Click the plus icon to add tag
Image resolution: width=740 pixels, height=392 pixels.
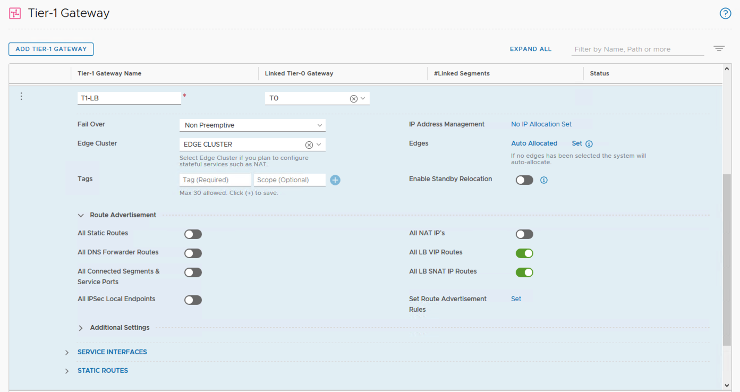point(335,180)
